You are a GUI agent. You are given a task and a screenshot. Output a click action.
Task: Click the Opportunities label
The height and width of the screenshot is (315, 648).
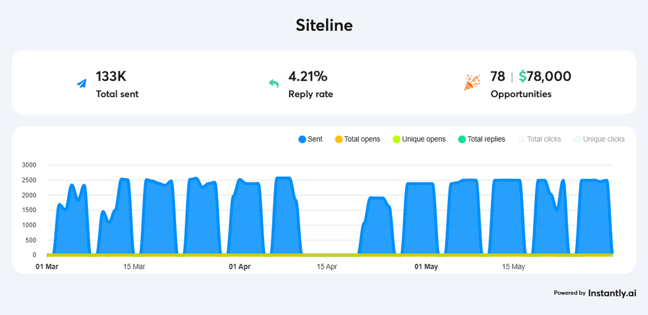coord(521,95)
